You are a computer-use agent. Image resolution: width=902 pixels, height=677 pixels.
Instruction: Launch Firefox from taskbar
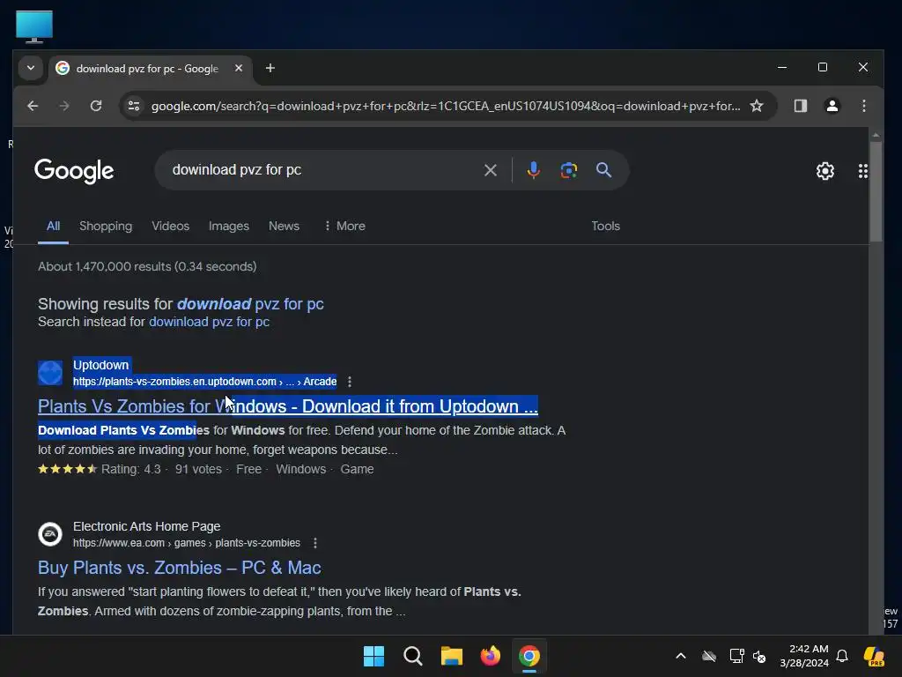tap(490, 656)
